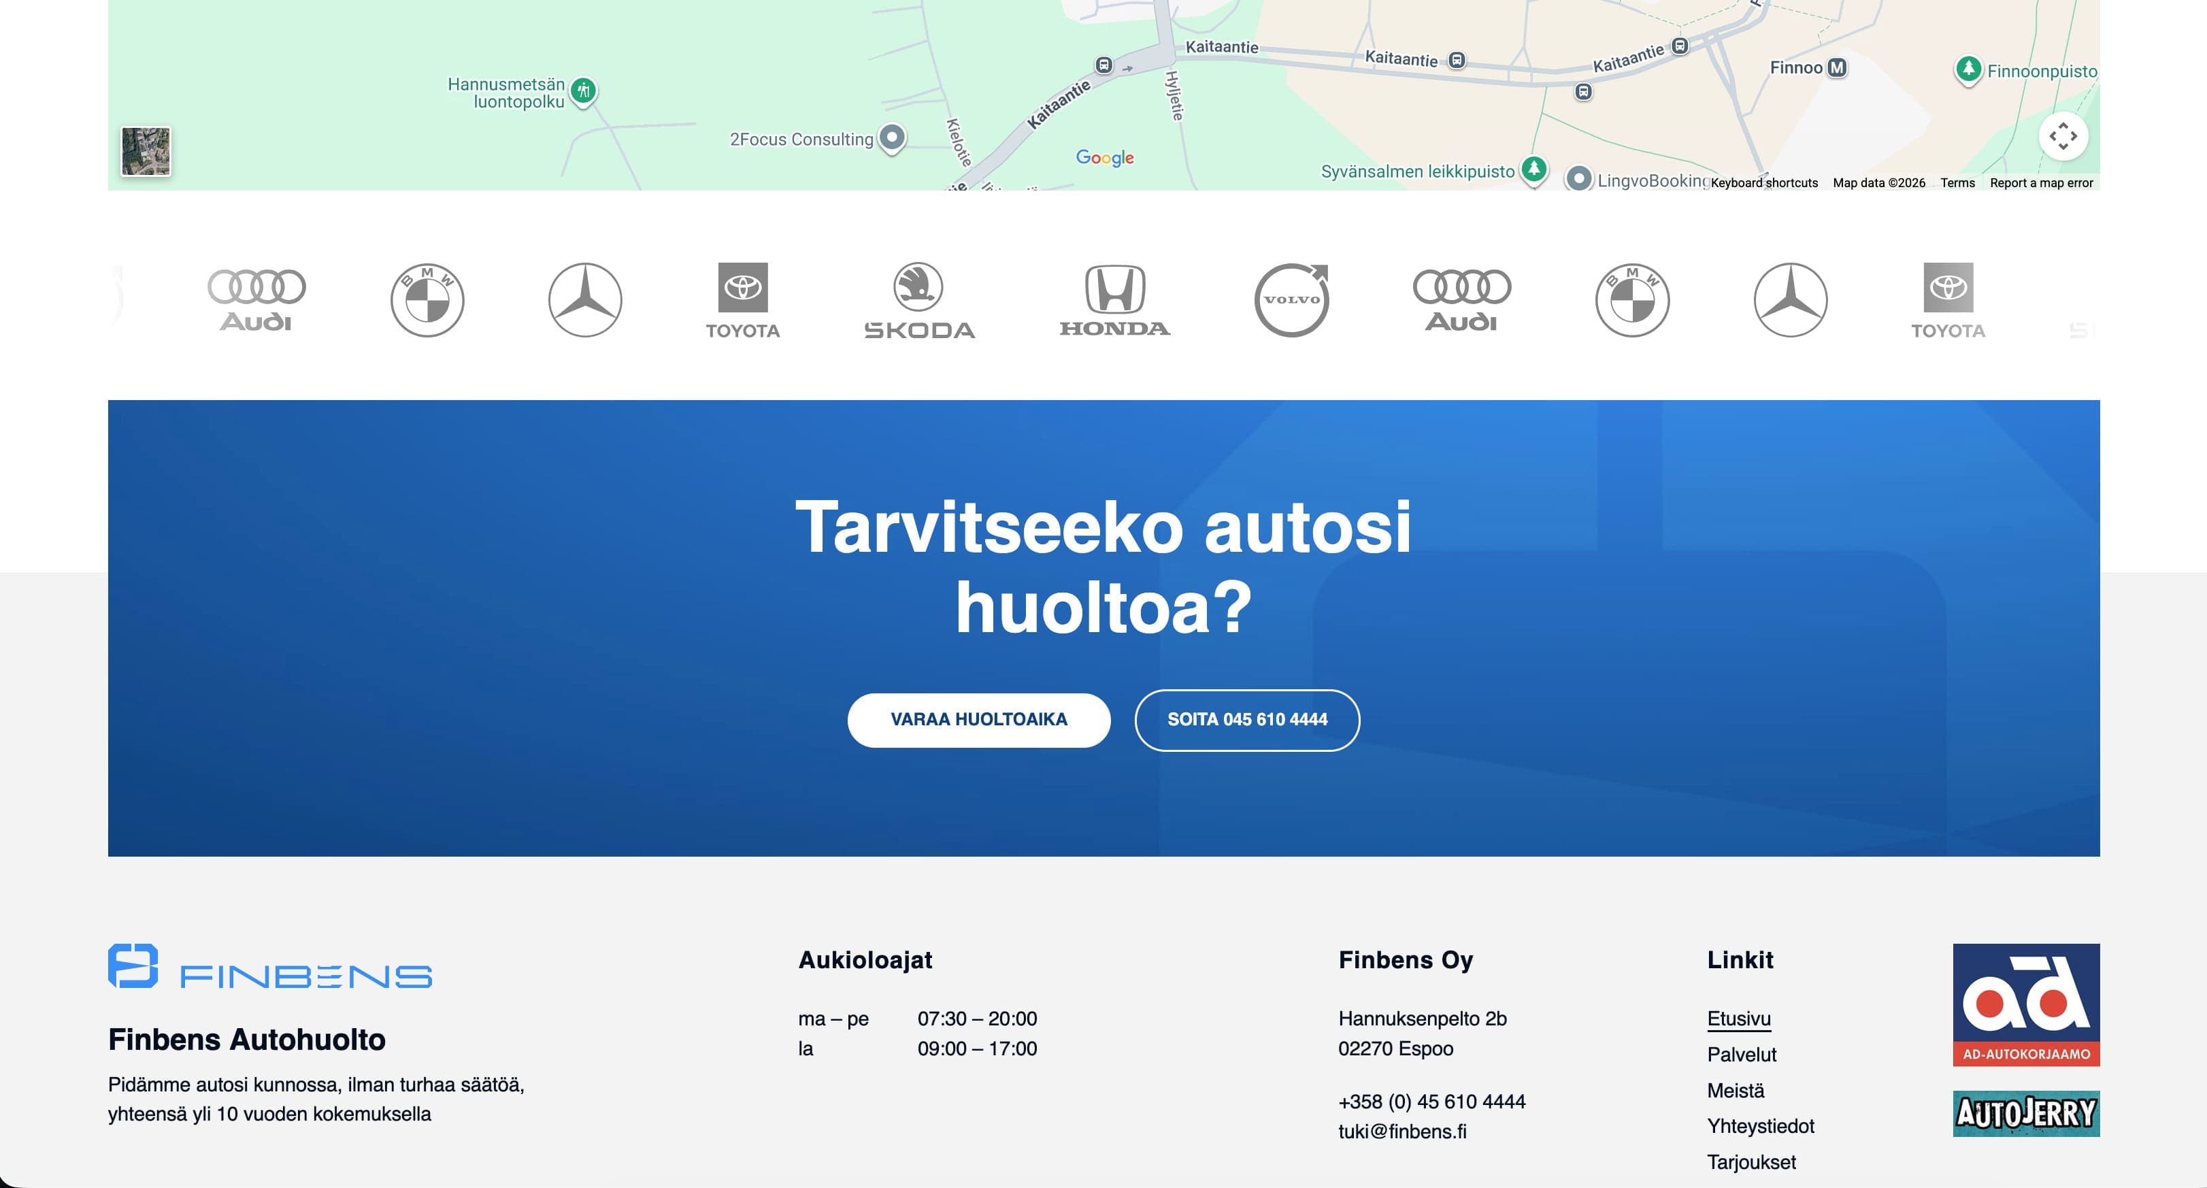
Task: Click the first Audi logo in brand carousel
Action: click(x=256, y=300)
